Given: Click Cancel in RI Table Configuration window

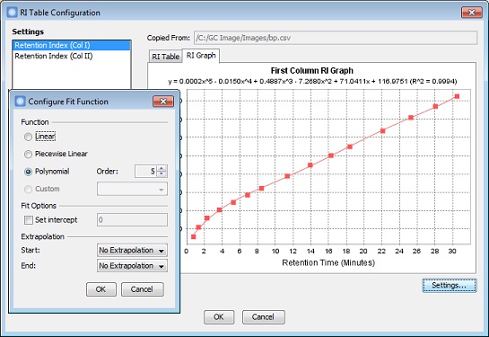Looking at the screenshot, I should 263,317.
